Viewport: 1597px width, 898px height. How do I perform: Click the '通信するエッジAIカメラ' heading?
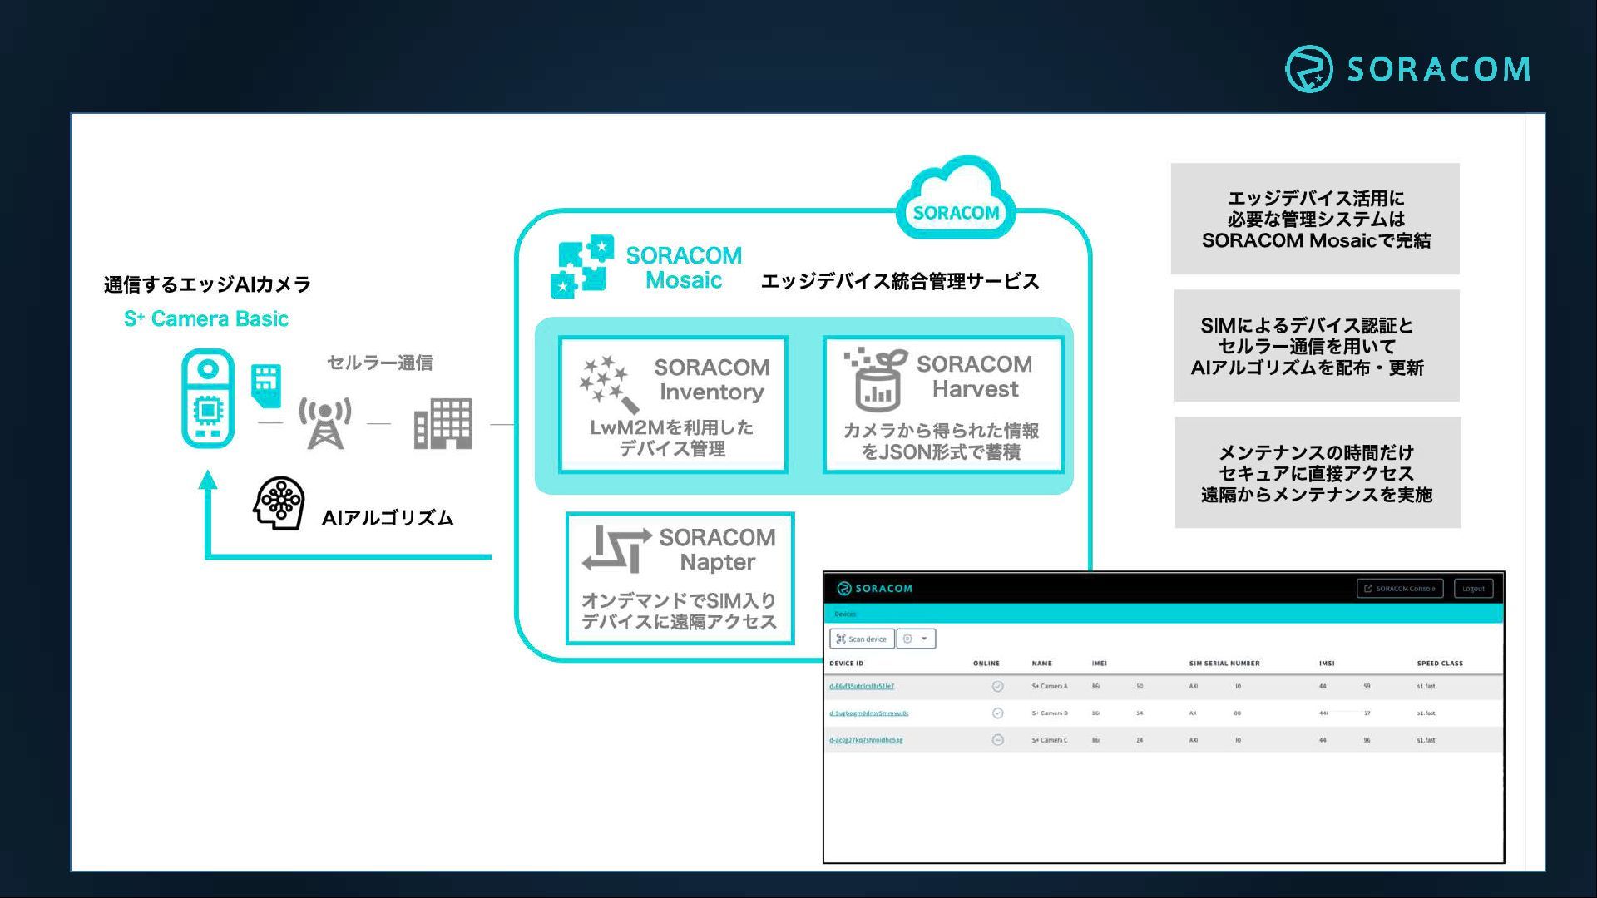click(x=207, y=284)
